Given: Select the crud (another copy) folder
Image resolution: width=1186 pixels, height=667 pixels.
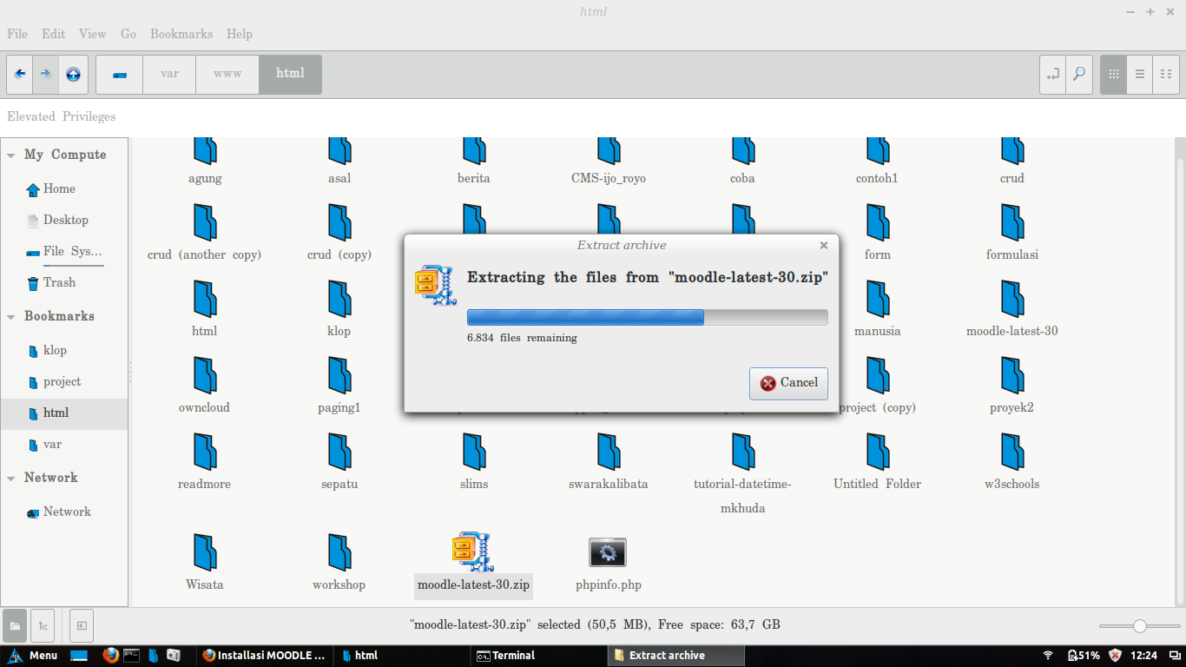Looking at the screenshot, I should pyautogui.click(x=205, y=222).
